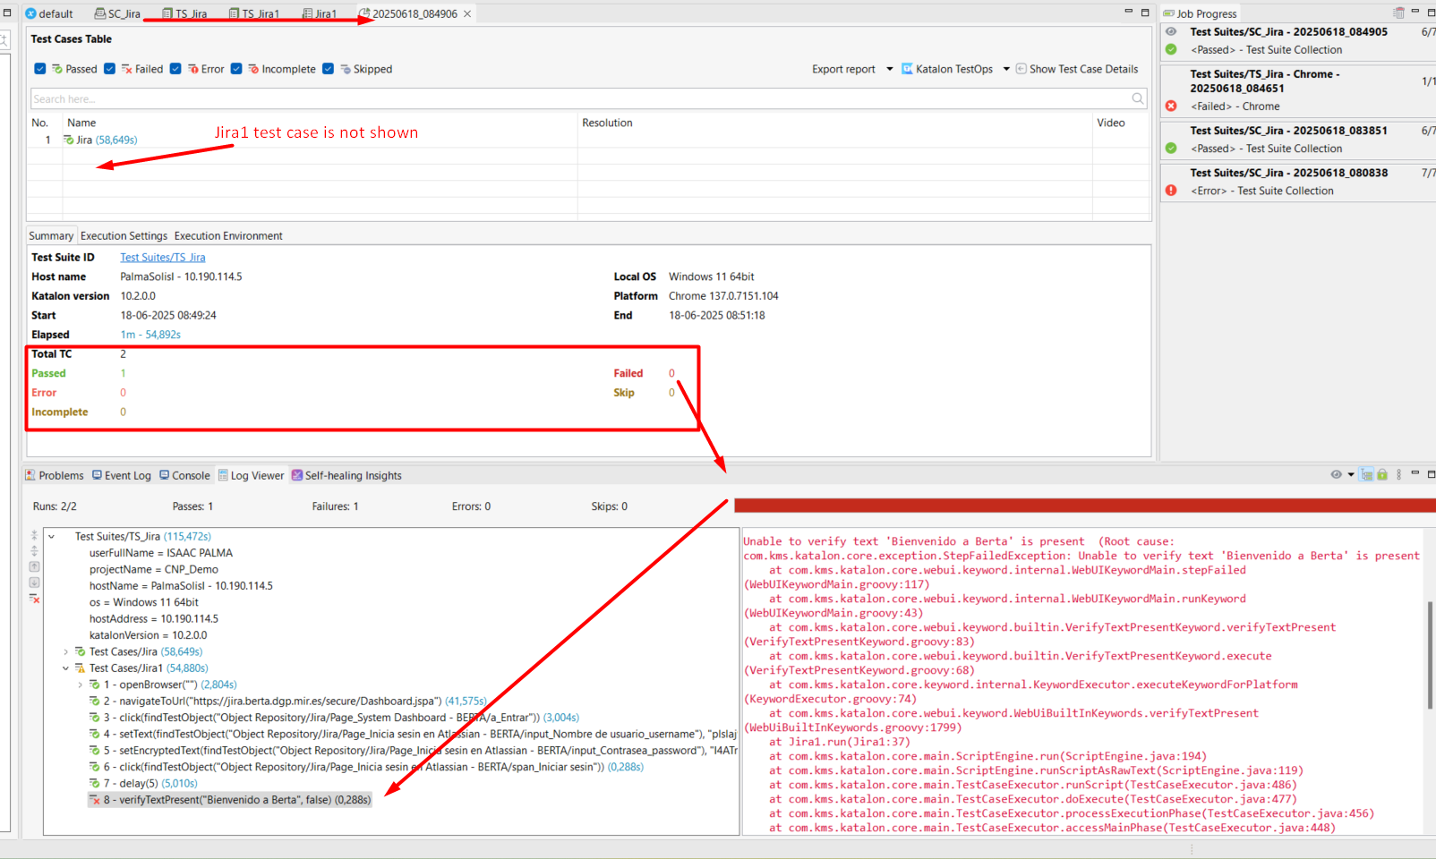Screen dimensions: 1436x859
Task: Click the red error icon of SC_Jira 20250618_080838 job
Action: [x=1171, y=190]
